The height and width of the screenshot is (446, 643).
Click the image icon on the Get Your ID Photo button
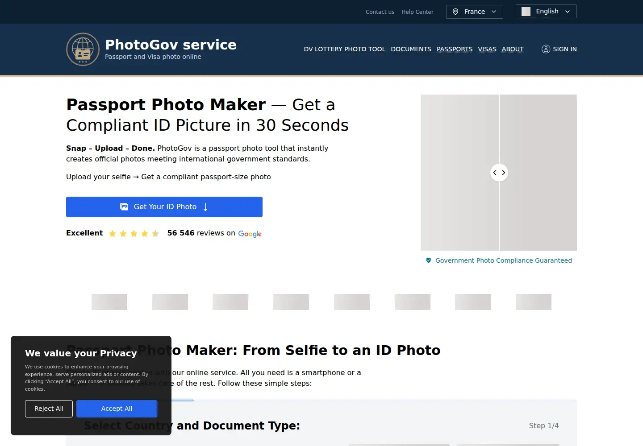(124, 207)
